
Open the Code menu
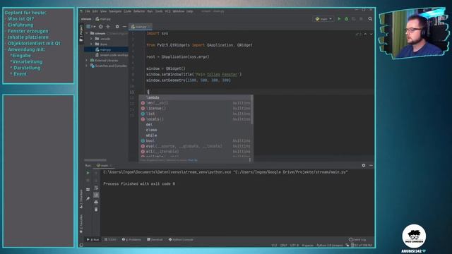point(127,11)
